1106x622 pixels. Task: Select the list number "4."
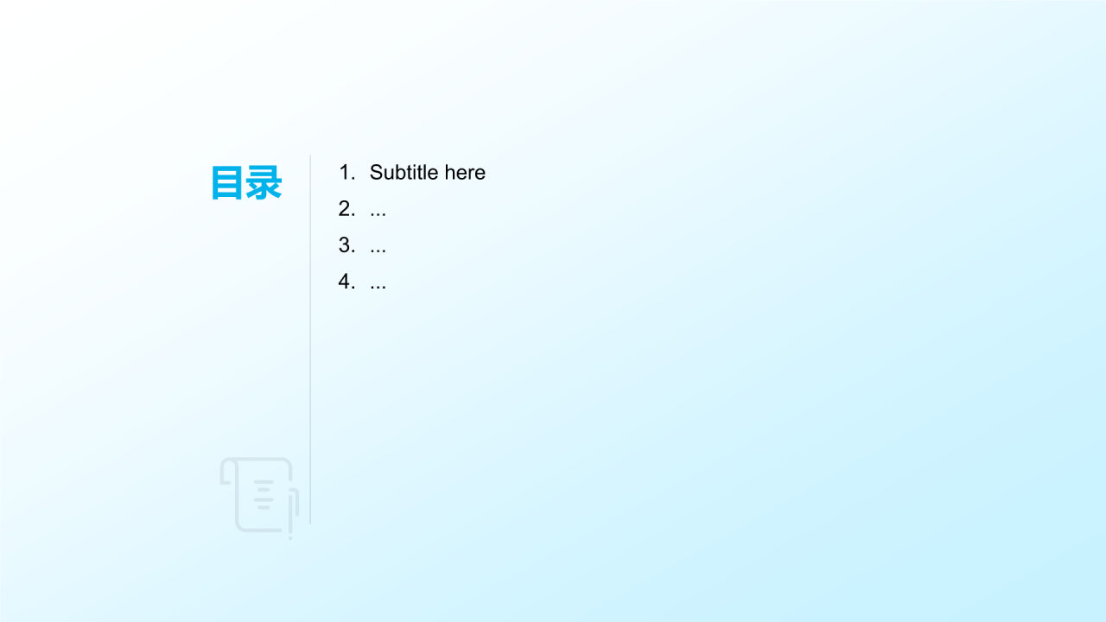point(346,282)
